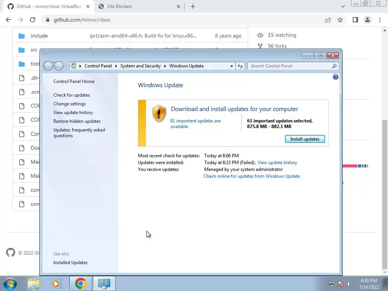Click the GitHub logo in the footer
388x291 pixels.
coord(10,253)
